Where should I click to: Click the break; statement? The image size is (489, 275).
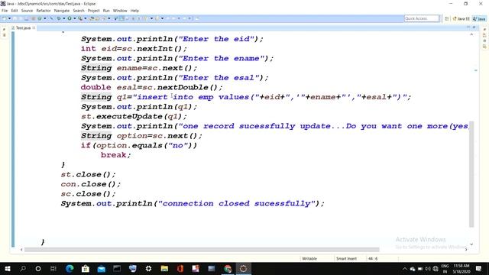[115, 155]
